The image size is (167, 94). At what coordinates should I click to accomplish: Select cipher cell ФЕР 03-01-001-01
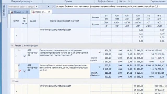tap(33, 56)
